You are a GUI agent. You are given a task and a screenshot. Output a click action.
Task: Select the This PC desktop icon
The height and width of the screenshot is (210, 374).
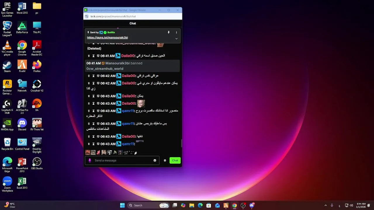37,28
